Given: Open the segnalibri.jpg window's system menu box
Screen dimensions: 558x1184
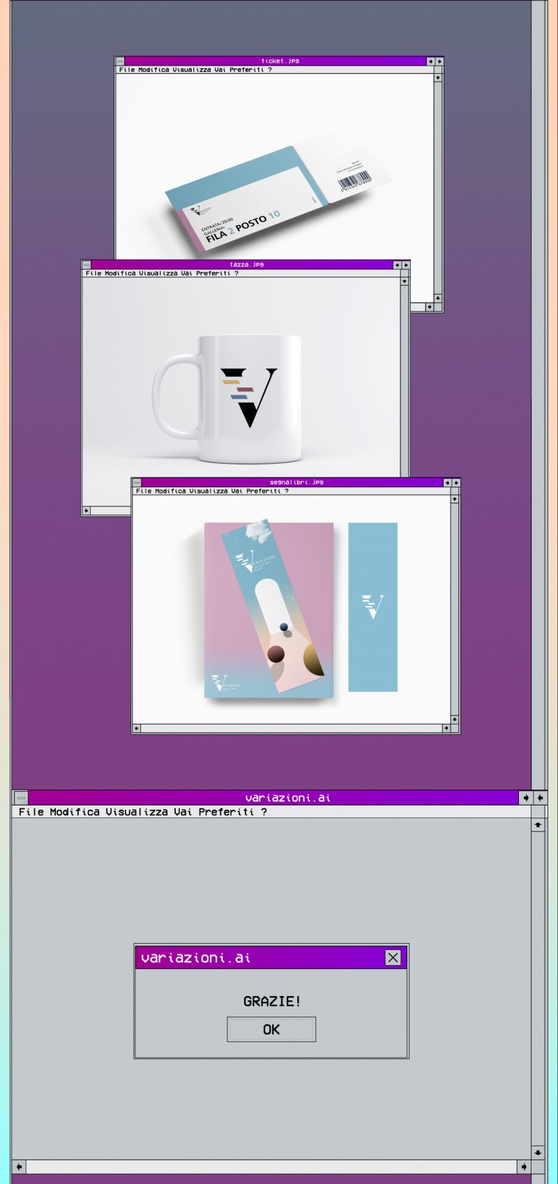Looking at the screenshot, I should (136, 482).
